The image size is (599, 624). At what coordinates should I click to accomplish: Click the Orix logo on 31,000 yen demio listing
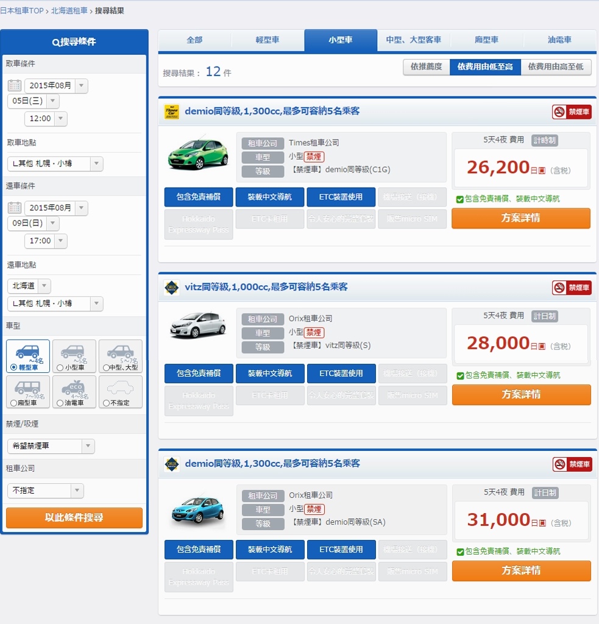tap(172, 464)
